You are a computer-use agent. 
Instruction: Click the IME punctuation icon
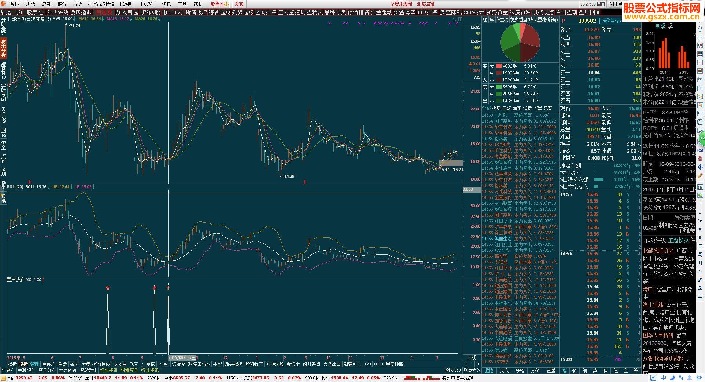[x=681, y=378]
